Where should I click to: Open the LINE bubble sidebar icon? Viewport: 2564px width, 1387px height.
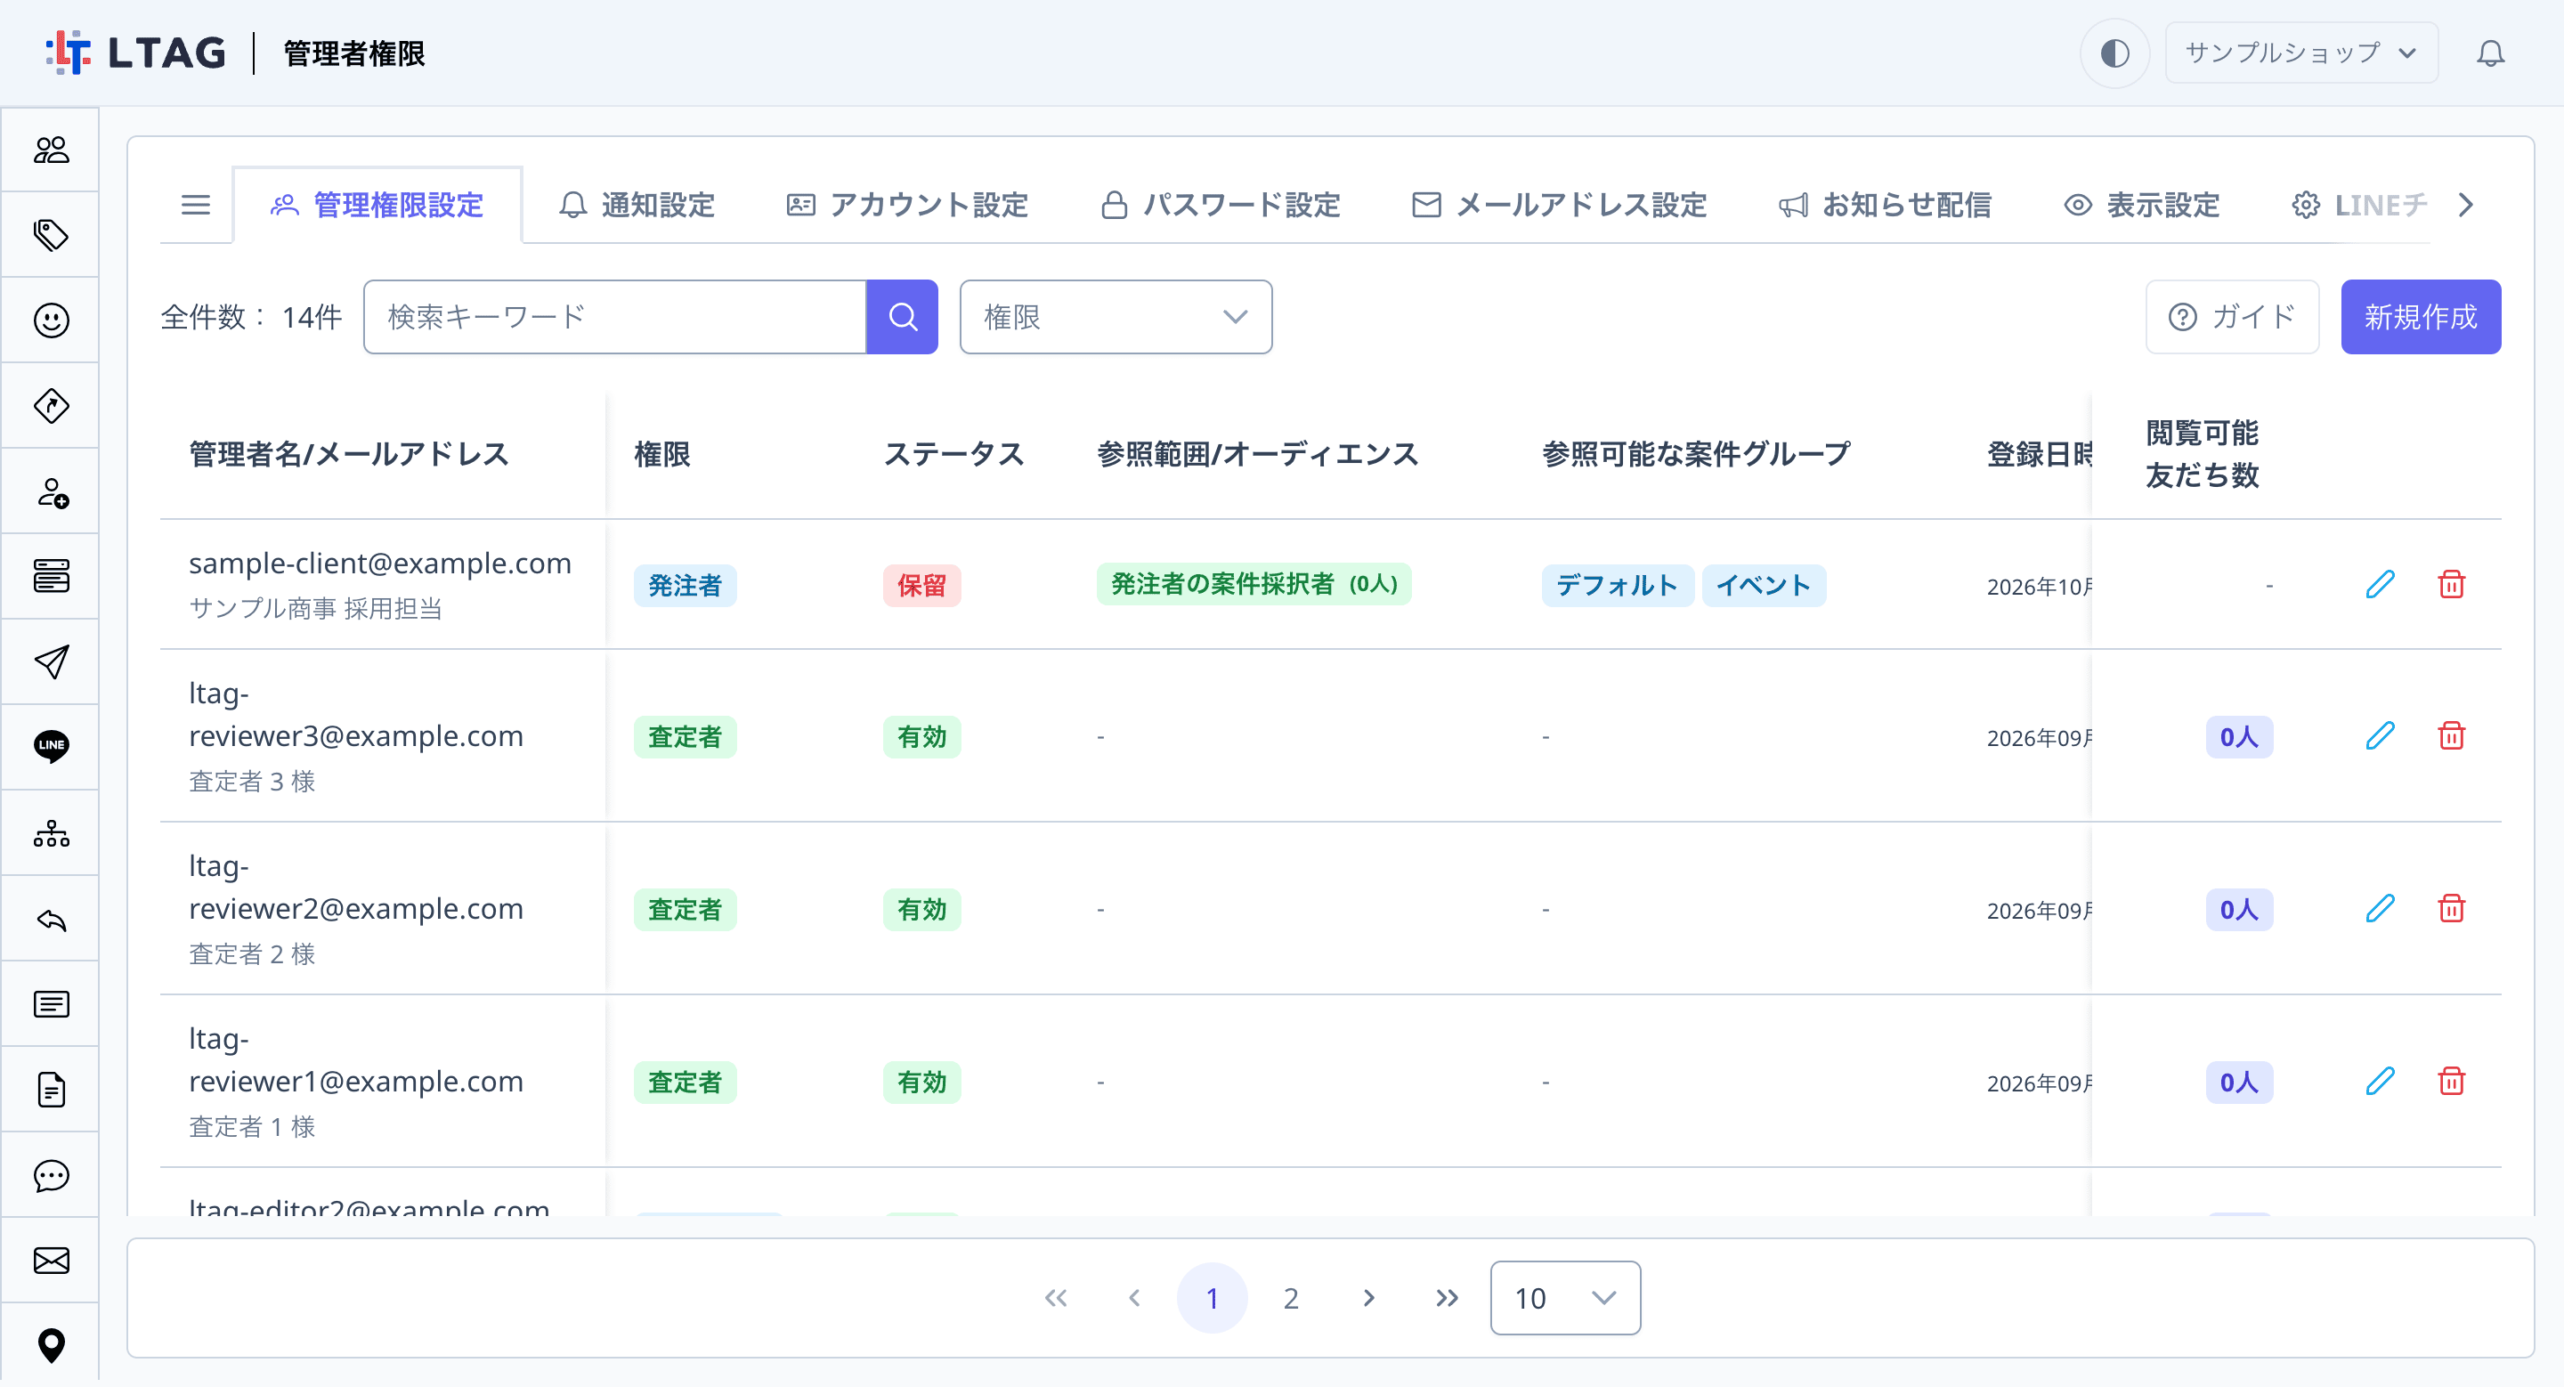tap(51, 746)
